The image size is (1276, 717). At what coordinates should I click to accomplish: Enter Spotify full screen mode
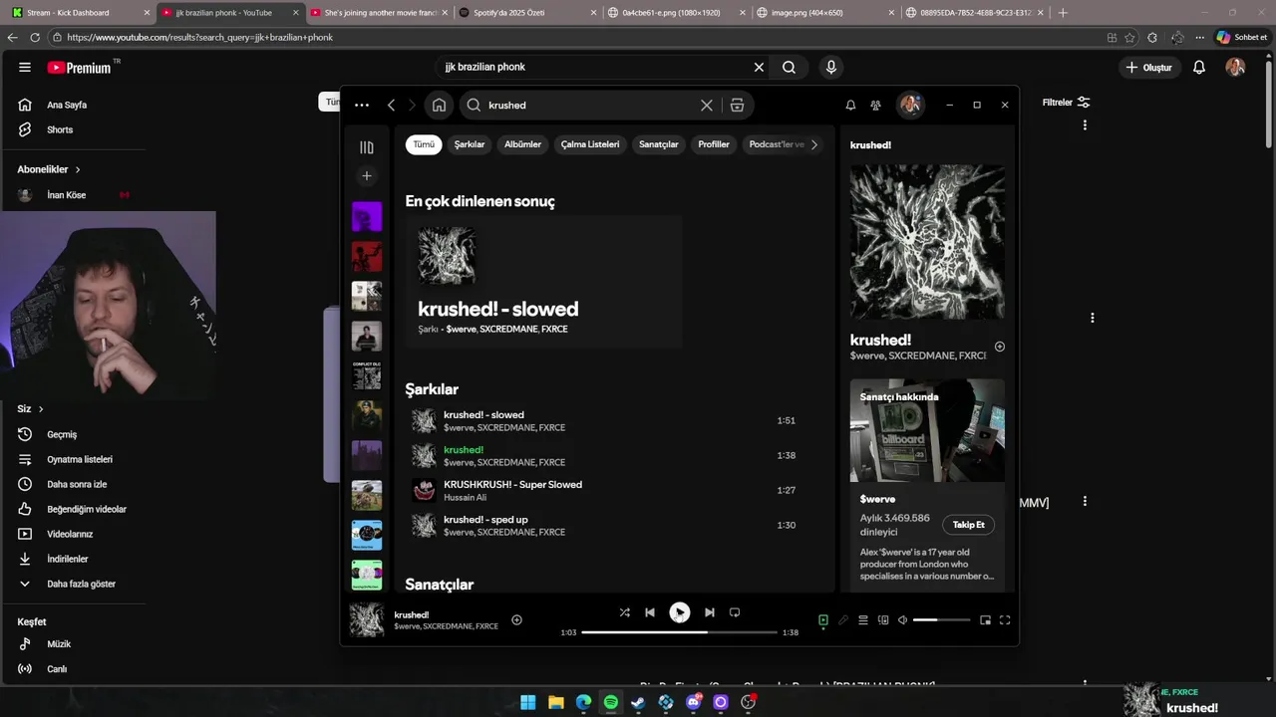tap(1005, 620)
